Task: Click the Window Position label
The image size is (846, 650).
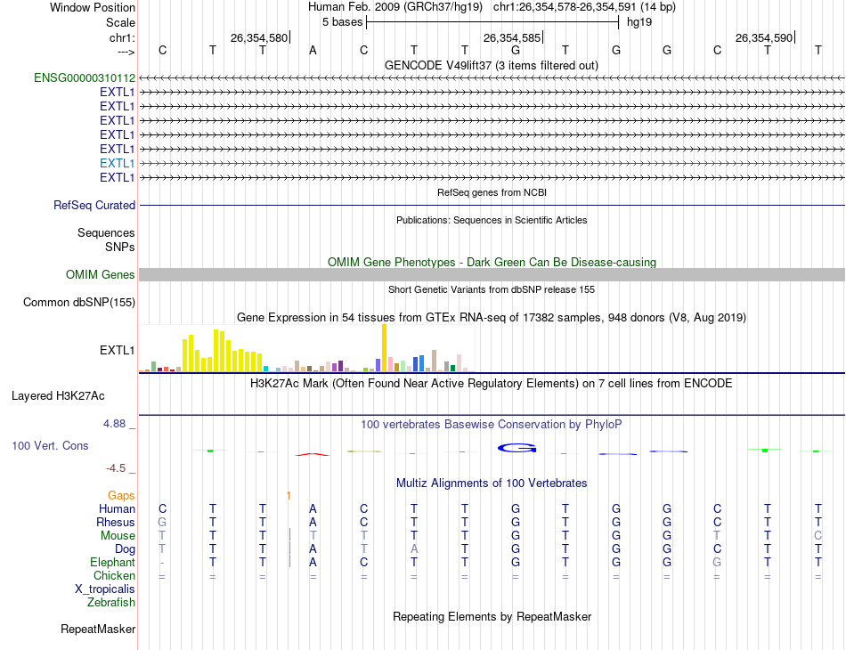Action: coord(93,7)
